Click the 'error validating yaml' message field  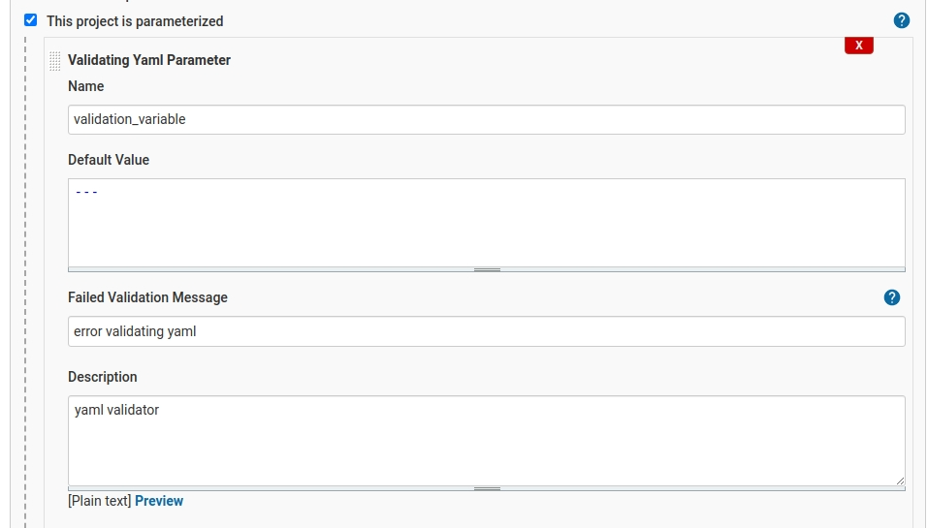pyautogui.click(x=487, y=331)
